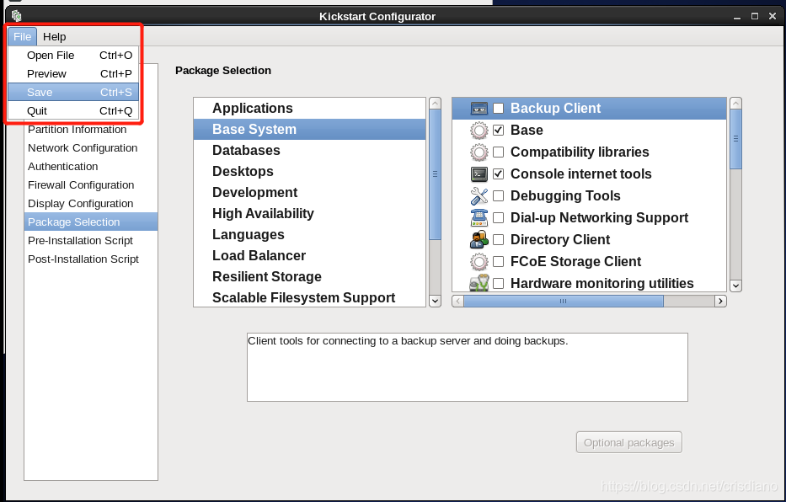This screenshot has width=786, height=502.
Task: Enable the Backup Client checkbox
Action: pyautogui.click(x=498, y=108)
